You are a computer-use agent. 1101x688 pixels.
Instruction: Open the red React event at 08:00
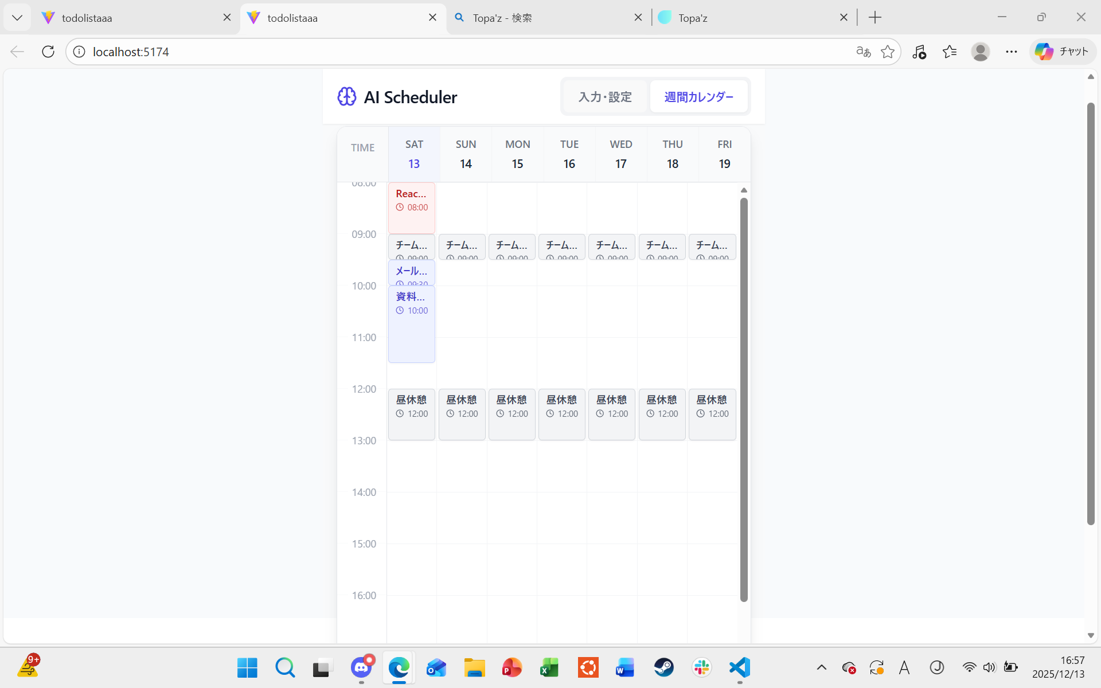[412, 207]
